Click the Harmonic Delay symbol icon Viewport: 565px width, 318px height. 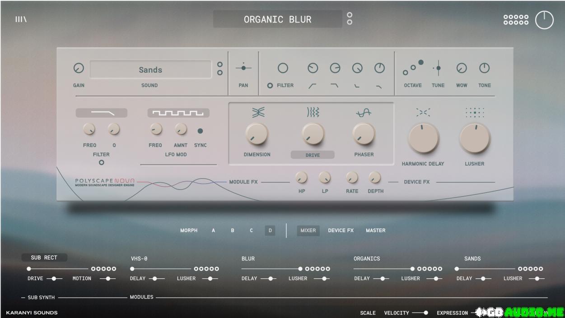(423, 113)
